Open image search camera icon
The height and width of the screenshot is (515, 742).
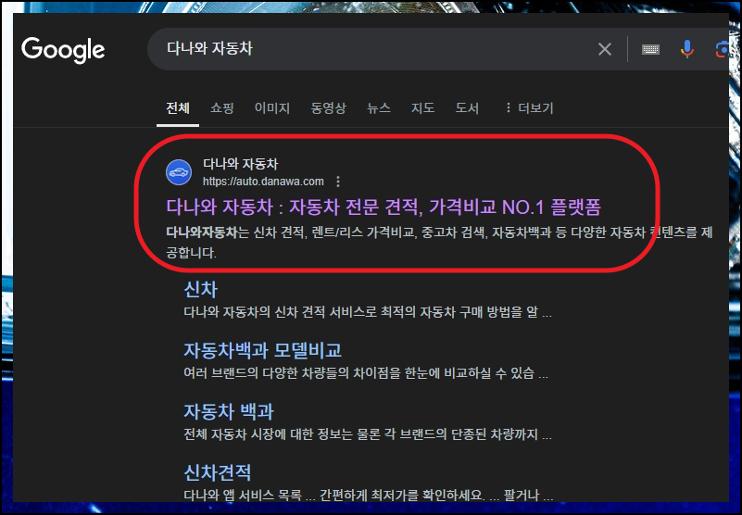point(722,49)
